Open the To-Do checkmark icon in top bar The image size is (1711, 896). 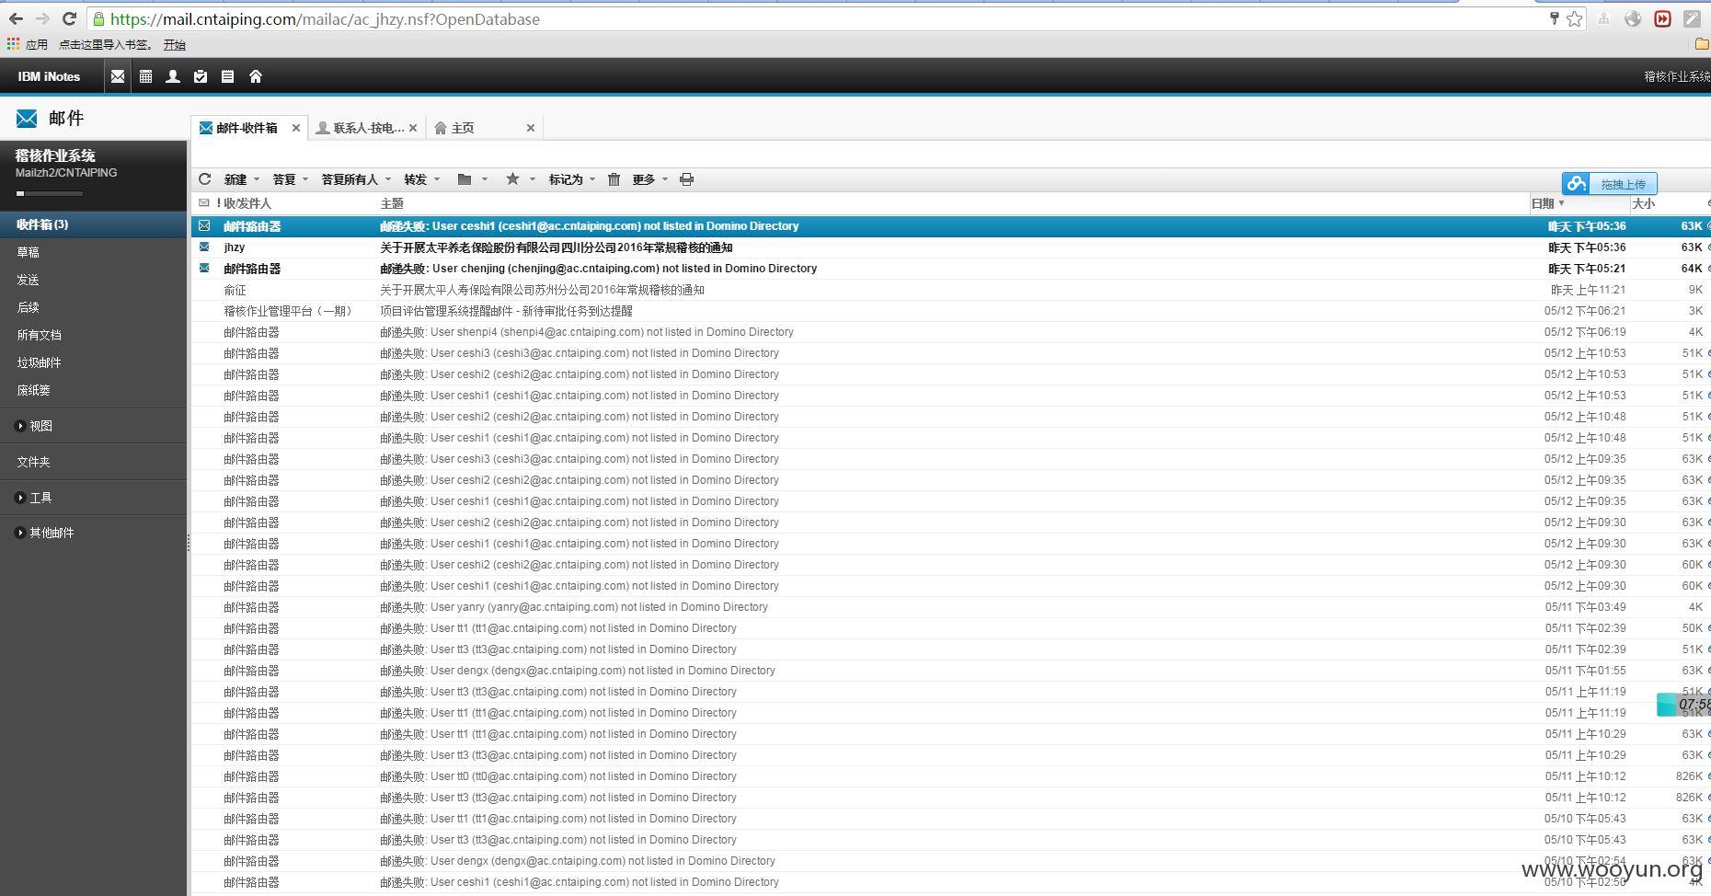[201, 76]
